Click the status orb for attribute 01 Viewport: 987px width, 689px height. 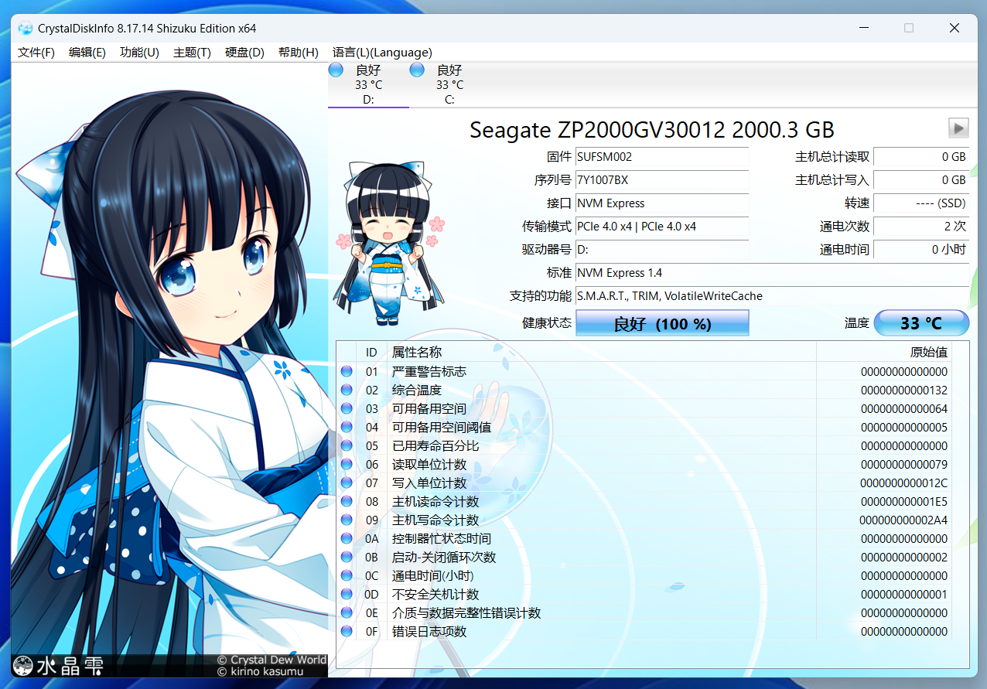click(347, 371)
